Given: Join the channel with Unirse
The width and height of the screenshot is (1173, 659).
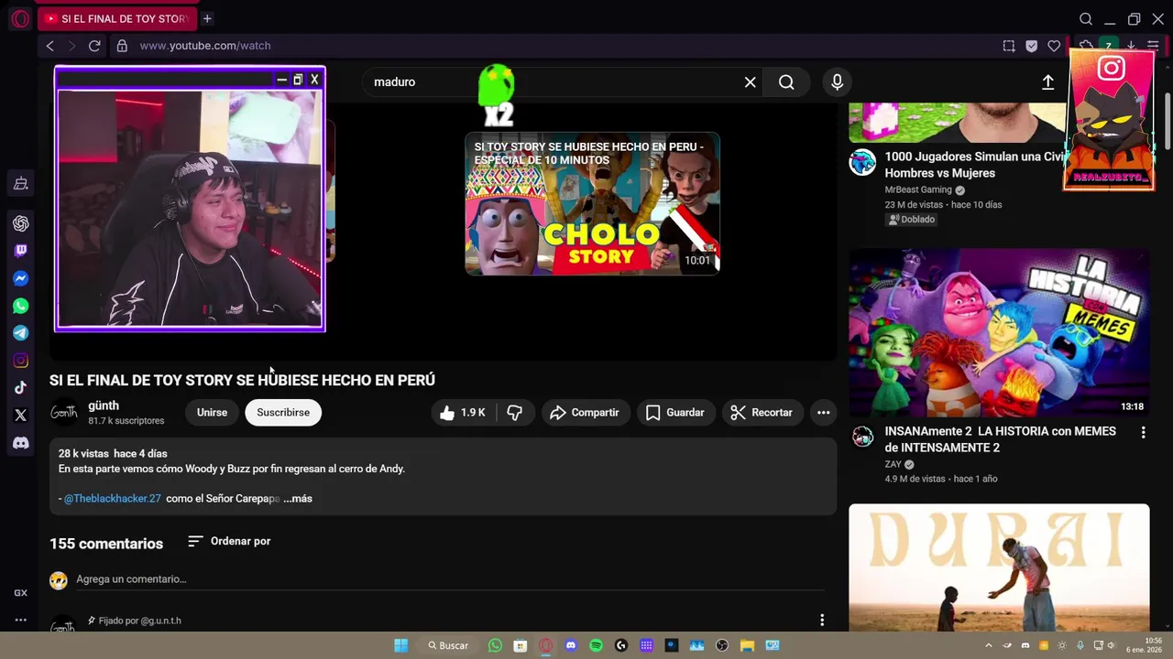Looking at the screenshot, I should (212, 413).
